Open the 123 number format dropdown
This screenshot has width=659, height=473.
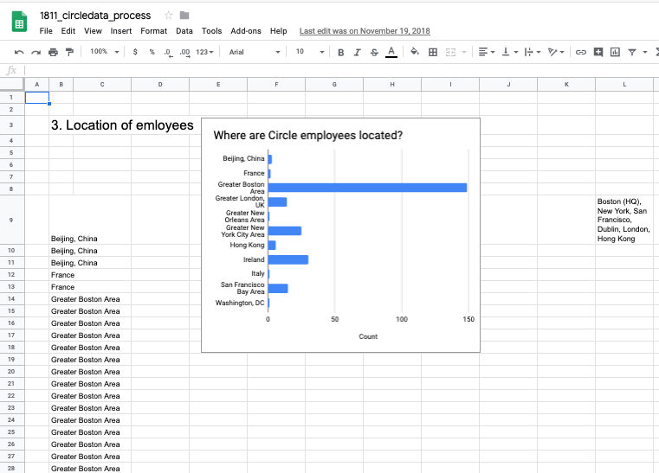tap(204, 52)
